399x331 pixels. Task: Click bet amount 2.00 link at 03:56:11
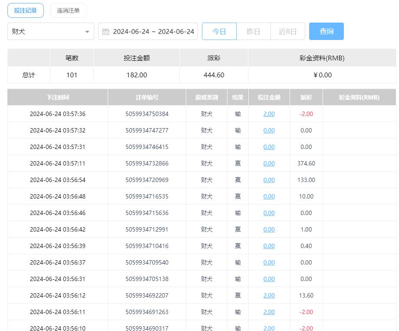(x=269, y=312)
